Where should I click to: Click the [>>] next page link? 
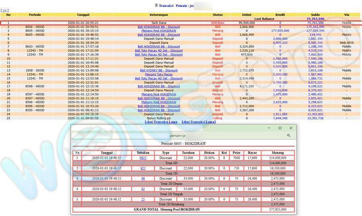click(x=5, y=10)
